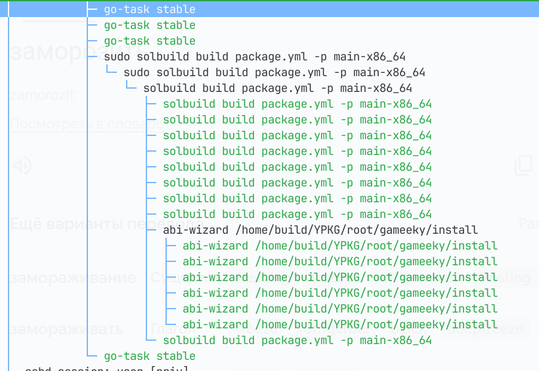Image resolution: width=539 pixels, height=371 pixels.
Task: Click the last green abi-wizard thread
Action: click(x=339, y=324)
